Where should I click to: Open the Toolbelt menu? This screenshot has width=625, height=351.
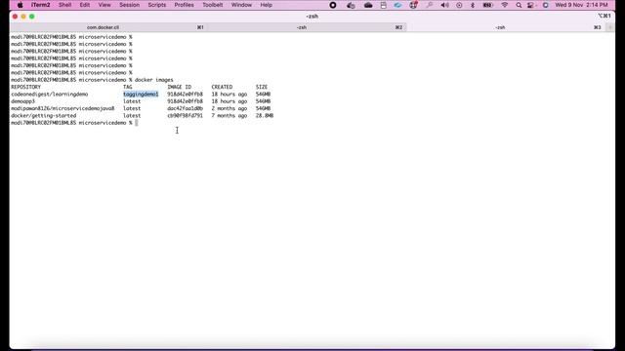[x=213, y=5]
